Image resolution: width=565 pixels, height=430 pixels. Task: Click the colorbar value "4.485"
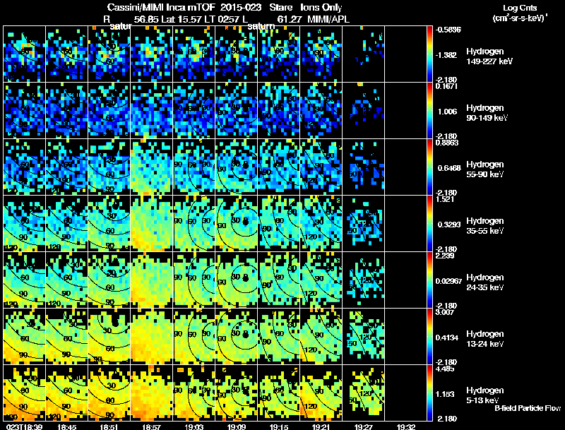tap(445, 369)
